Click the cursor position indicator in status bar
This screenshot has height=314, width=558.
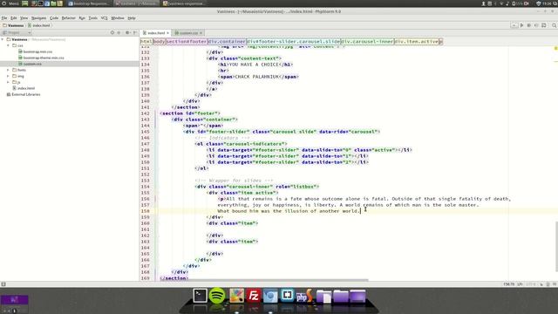509,284
